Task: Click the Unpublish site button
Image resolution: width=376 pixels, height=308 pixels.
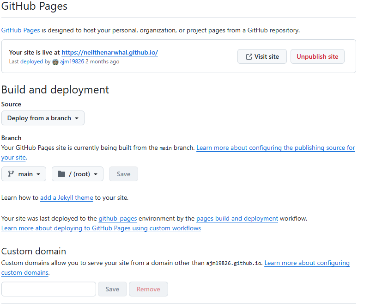Action: (x=317, y=56)
